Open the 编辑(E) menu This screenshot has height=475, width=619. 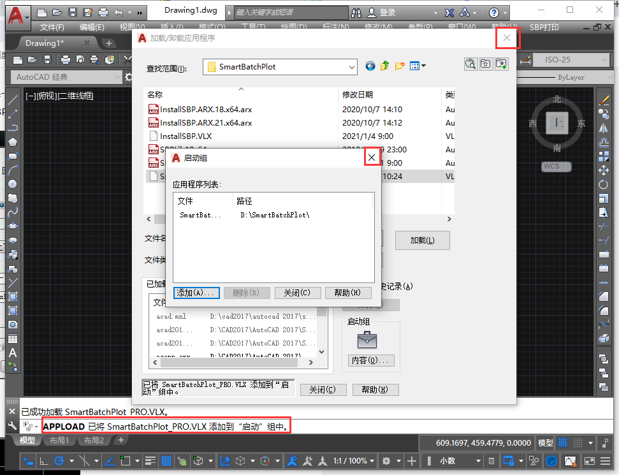point(92,27)
